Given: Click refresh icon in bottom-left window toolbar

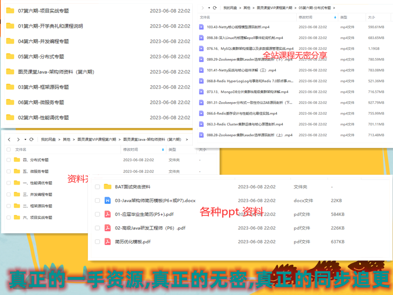Looking at the screenshot, I should [31, 139].
